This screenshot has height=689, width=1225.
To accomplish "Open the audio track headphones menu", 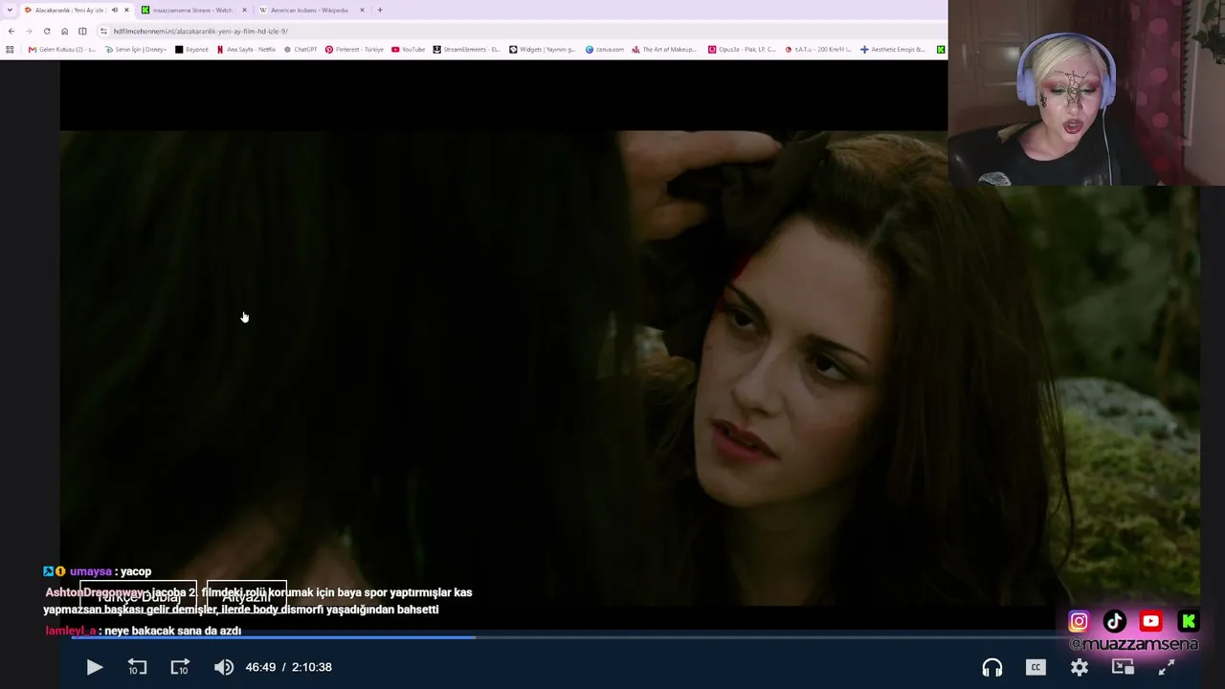I will click(x=992, y=667).
